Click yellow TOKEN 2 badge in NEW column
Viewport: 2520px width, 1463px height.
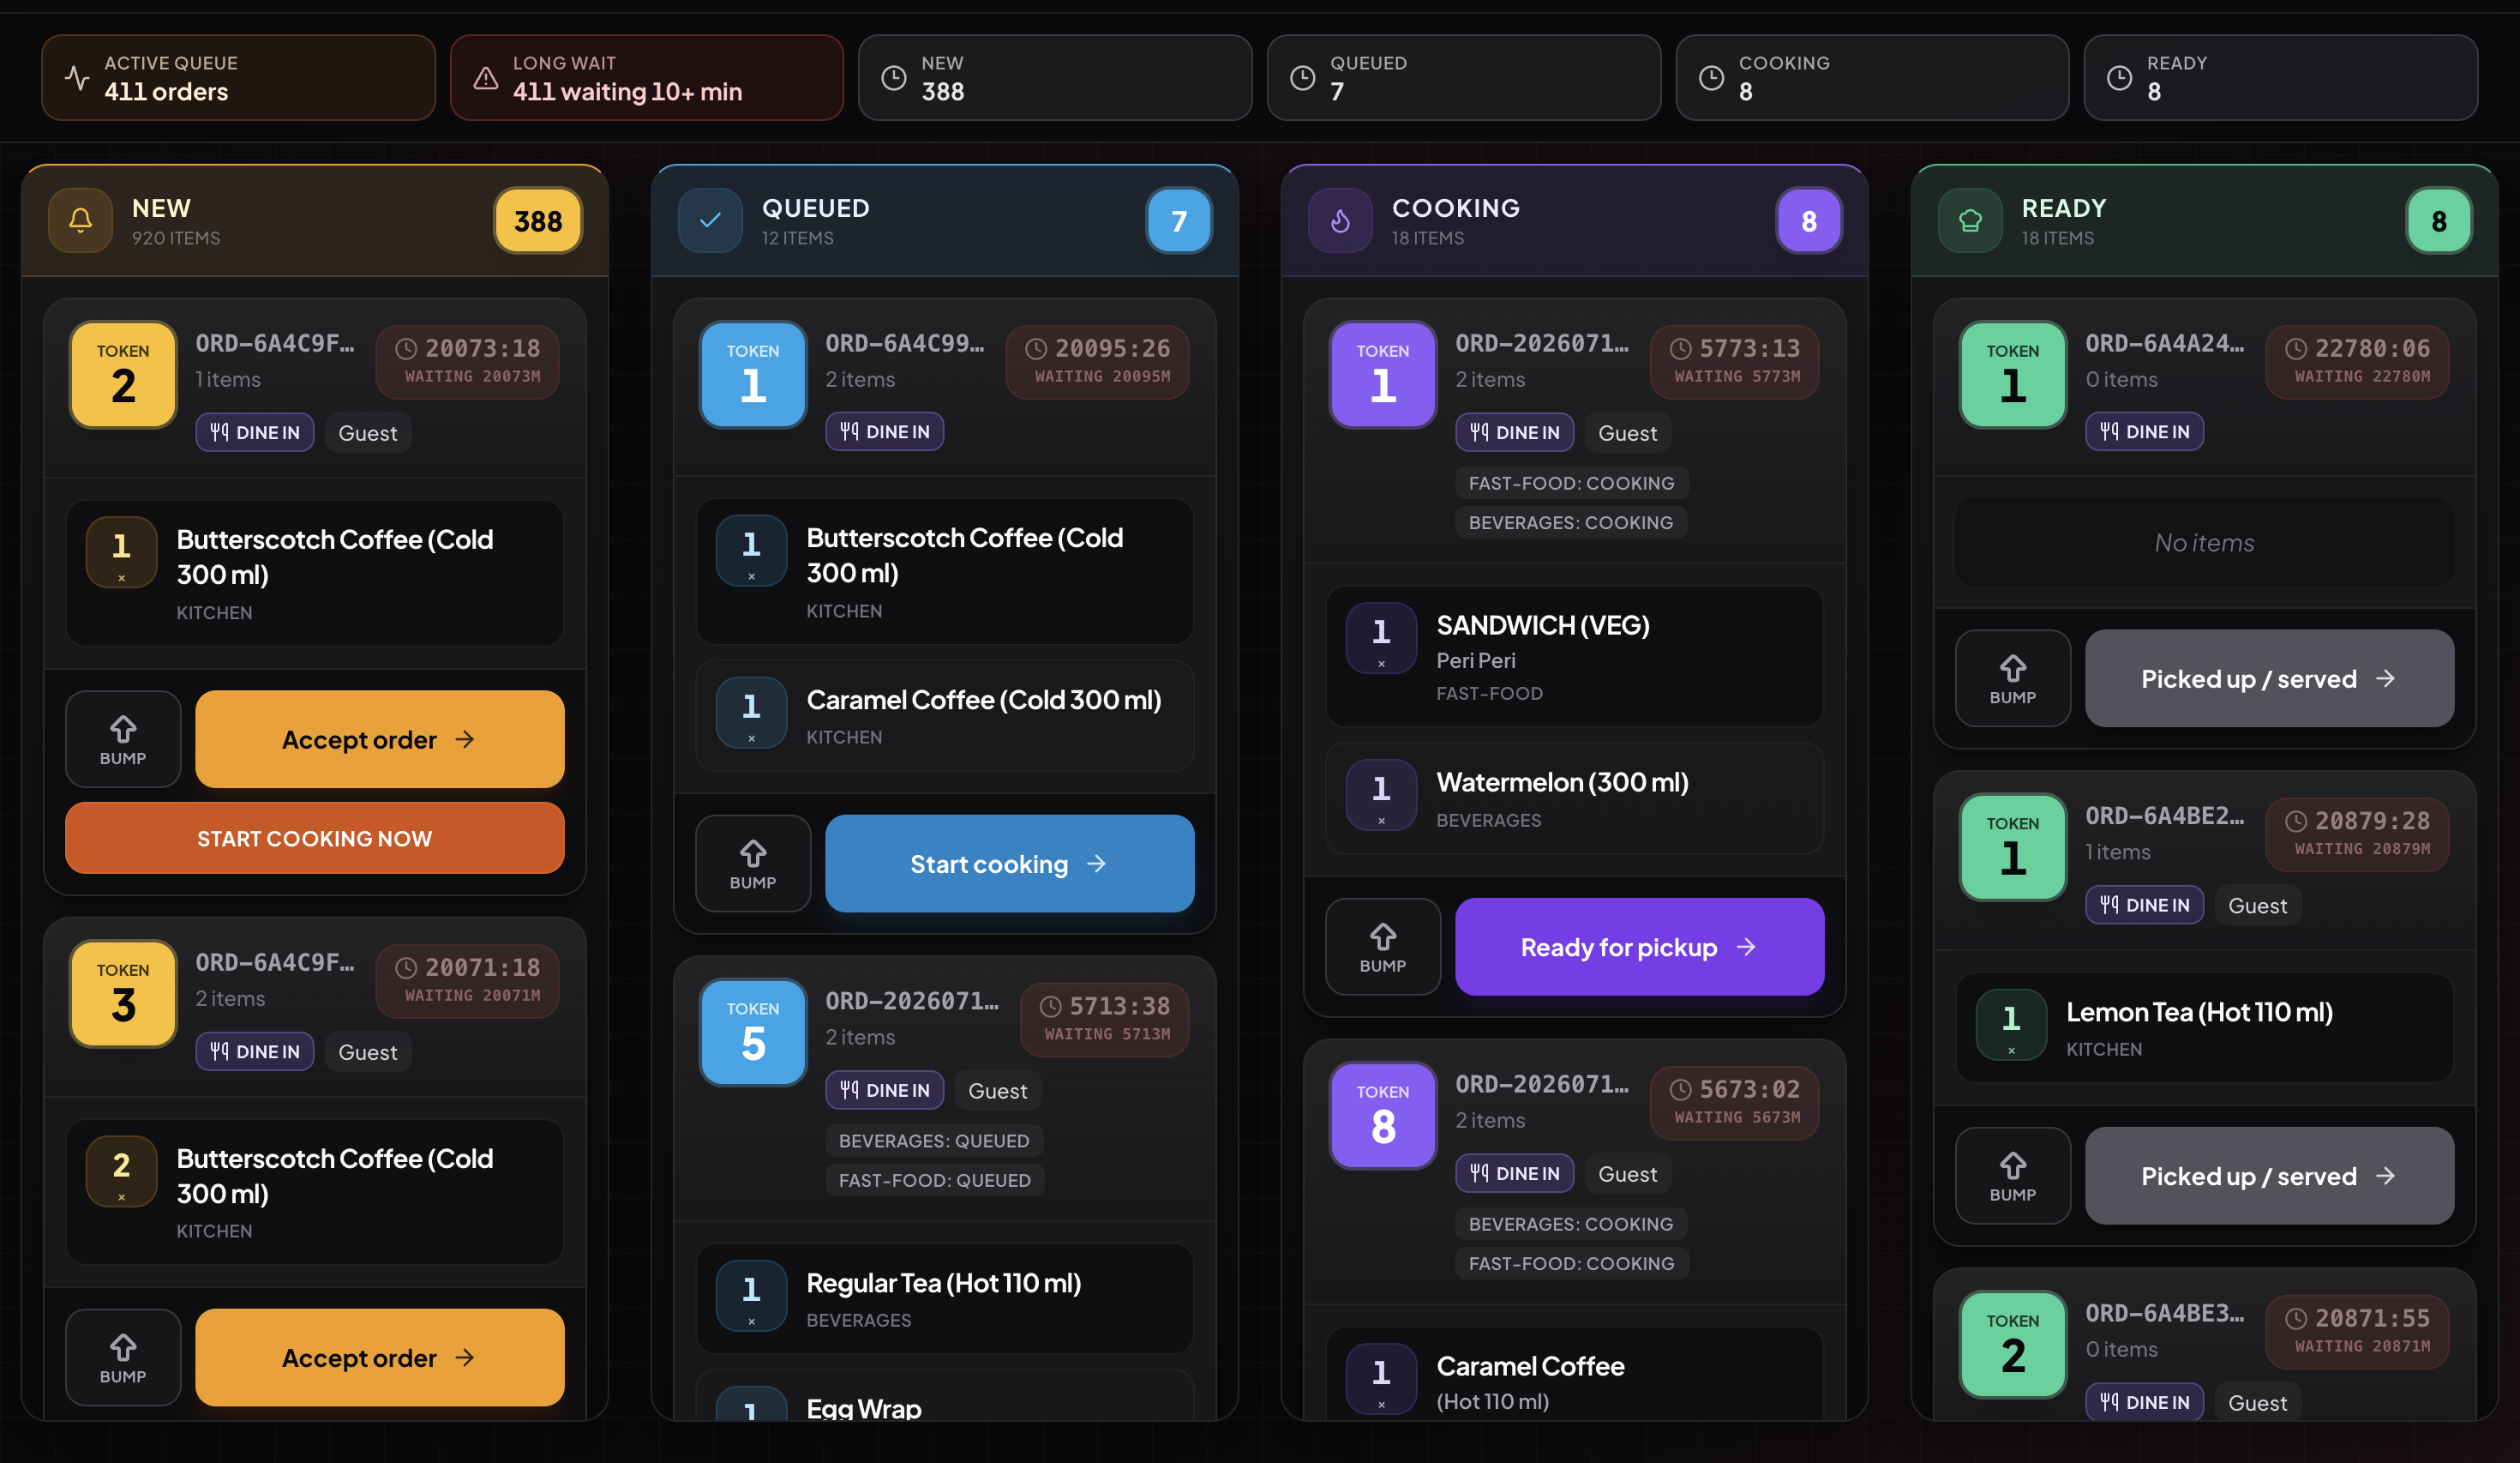pos(123,374)
